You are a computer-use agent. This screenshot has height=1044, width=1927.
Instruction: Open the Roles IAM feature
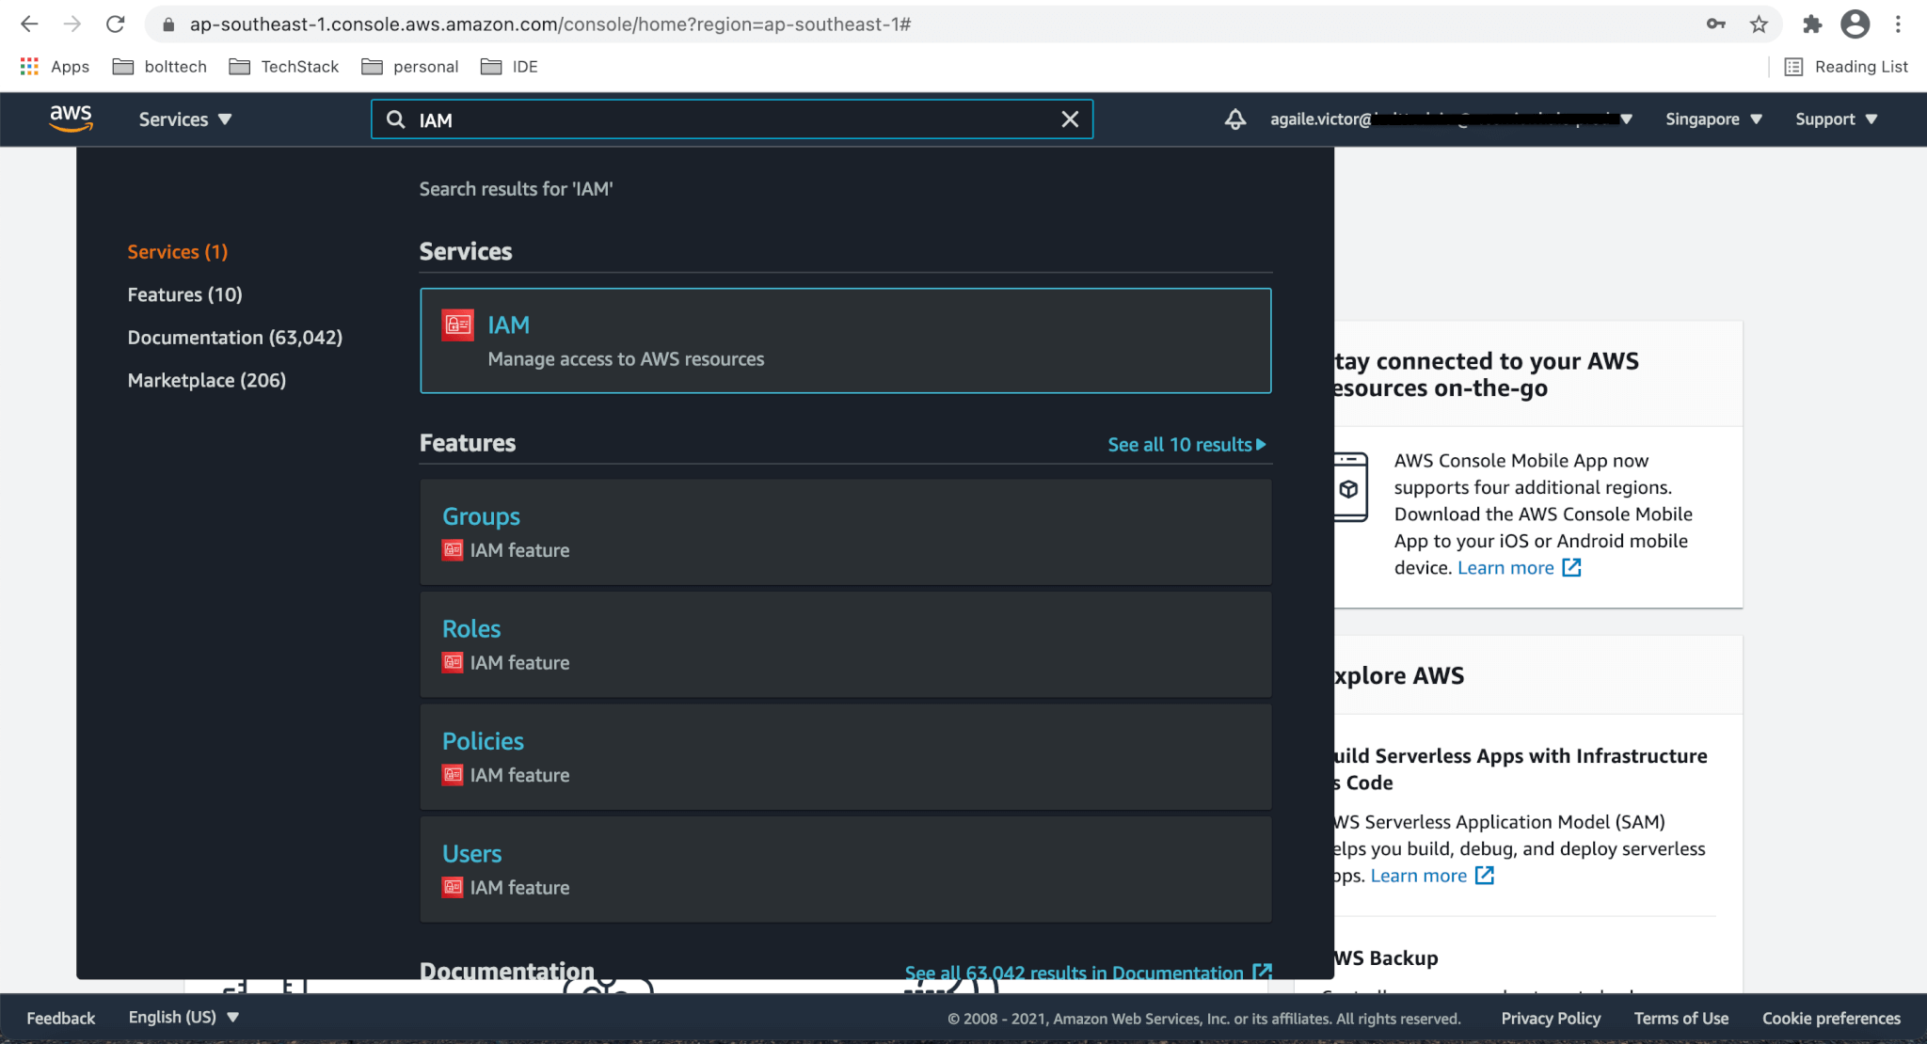click(x=471, y=628)
